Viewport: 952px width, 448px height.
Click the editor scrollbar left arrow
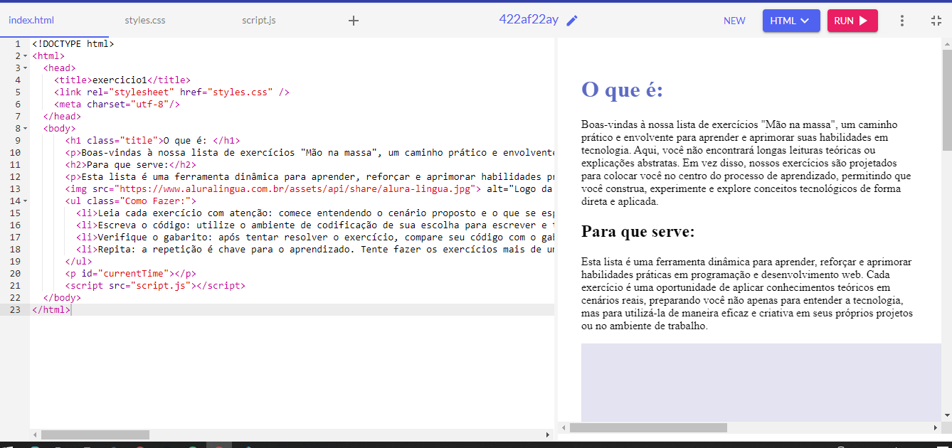(x=35, y=434)
